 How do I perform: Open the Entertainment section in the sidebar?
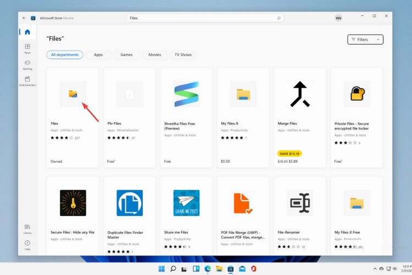pyautogui.click(x=27, y=81)
